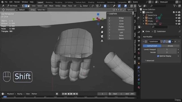The width and height of the screenshot is (182, 102).
Task: Switch to vertex select mode
Action: tap(23, 6)
